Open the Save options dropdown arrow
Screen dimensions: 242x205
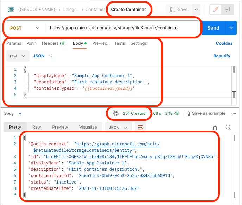point(196,10)
